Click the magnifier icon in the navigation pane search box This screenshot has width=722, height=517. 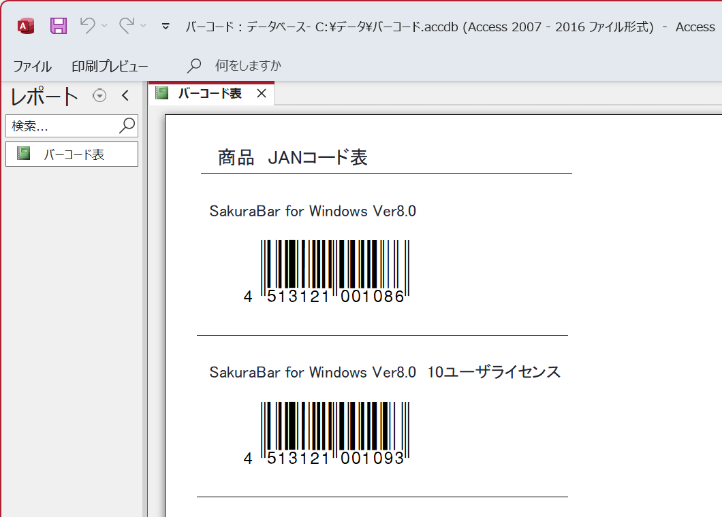point(127,126)
